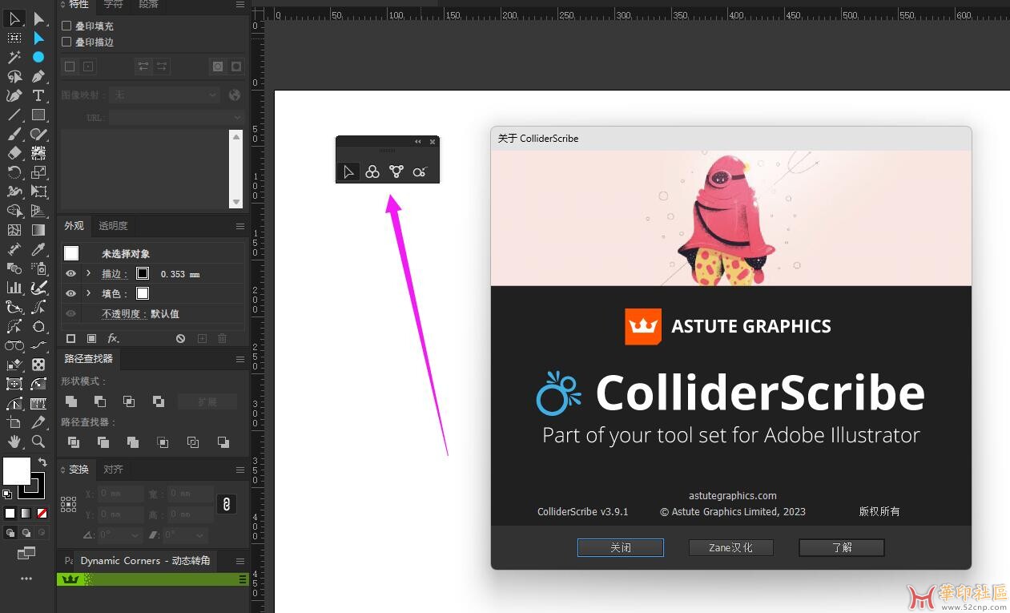Toggle constrain proportions link icon
1010x613 pixels.
(x=227, y=504)
